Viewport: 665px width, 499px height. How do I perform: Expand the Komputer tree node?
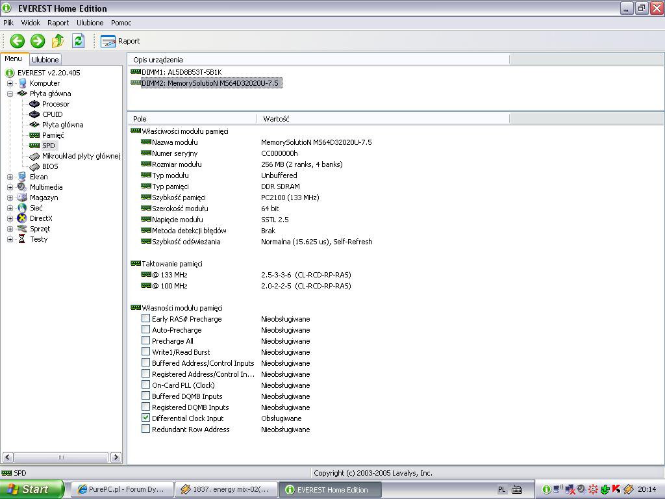point(10,83)
